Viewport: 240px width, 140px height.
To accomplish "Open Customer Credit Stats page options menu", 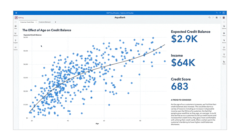I will (36, 22).
